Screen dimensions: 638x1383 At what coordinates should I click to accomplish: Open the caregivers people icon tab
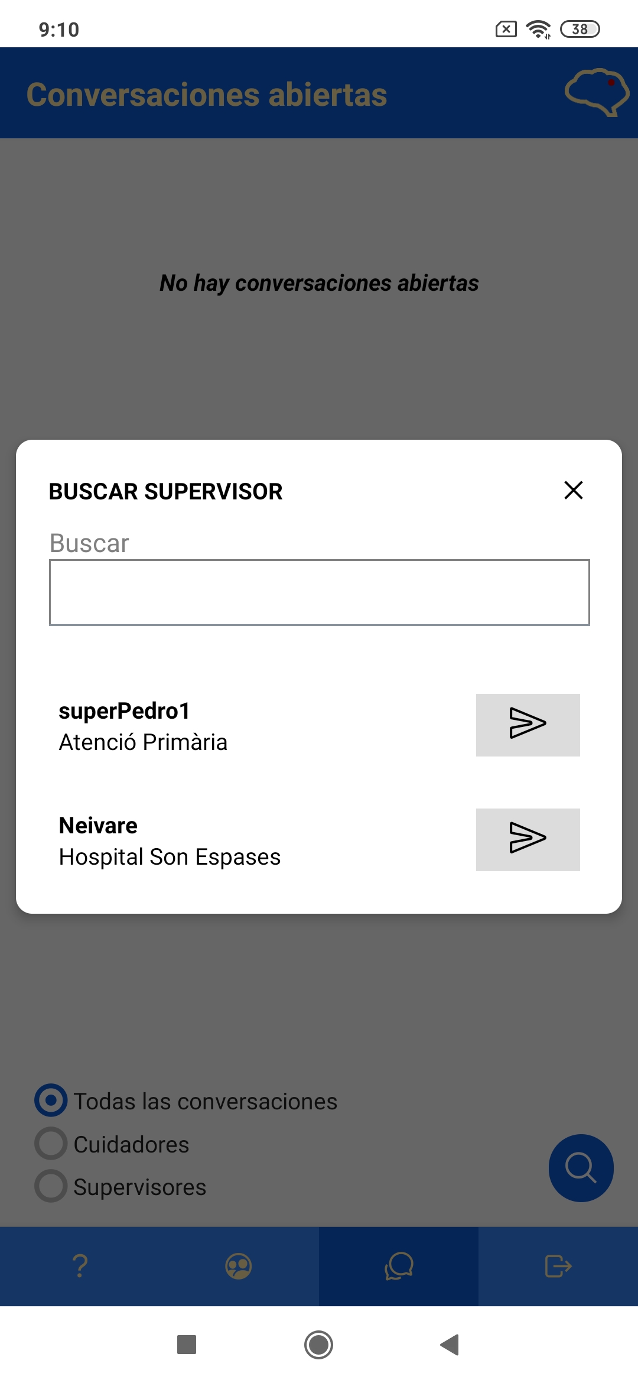tap(239, 1266)
